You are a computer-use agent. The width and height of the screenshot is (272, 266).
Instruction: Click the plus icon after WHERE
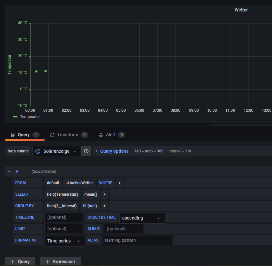[120, 183]
